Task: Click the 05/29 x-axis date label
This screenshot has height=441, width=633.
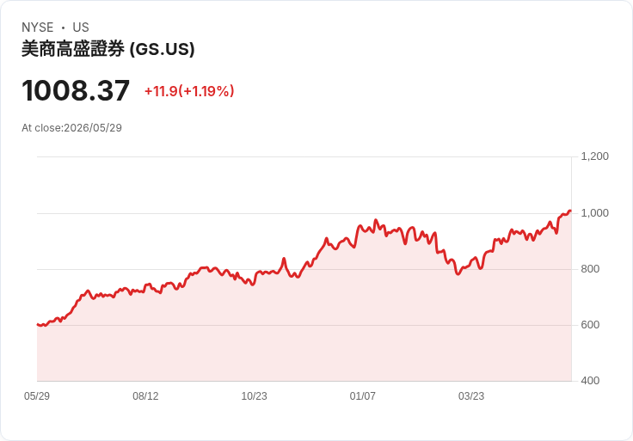Action: pyautogui.click(x=37, y=395)
